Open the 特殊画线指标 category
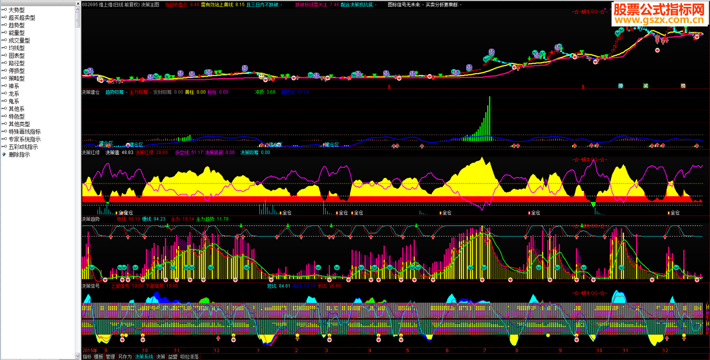 pos(24,131)
